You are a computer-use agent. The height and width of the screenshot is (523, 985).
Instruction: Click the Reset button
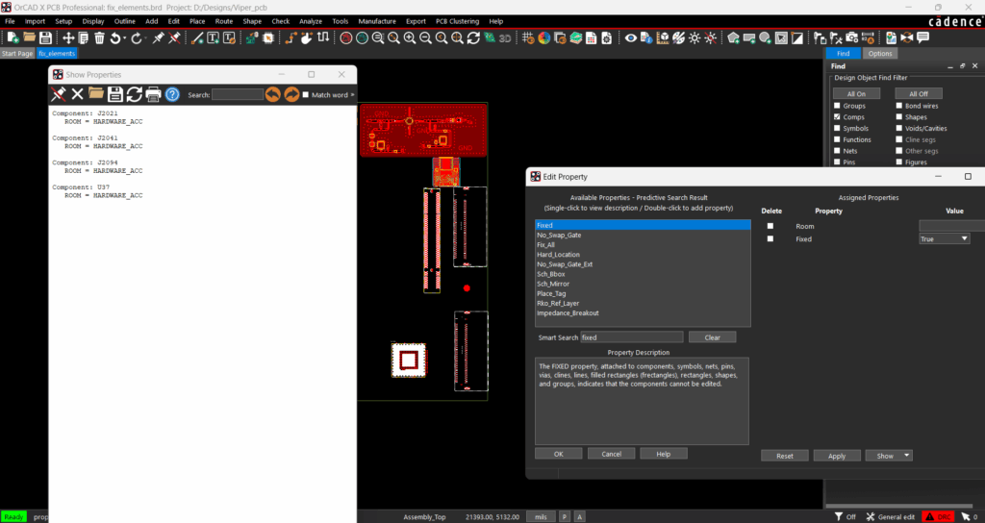[x=785, y=456]
